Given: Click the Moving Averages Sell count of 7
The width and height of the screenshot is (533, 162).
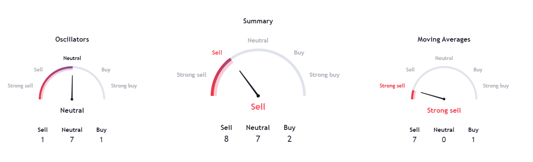Looking at the screenshot, I should 414,139.
